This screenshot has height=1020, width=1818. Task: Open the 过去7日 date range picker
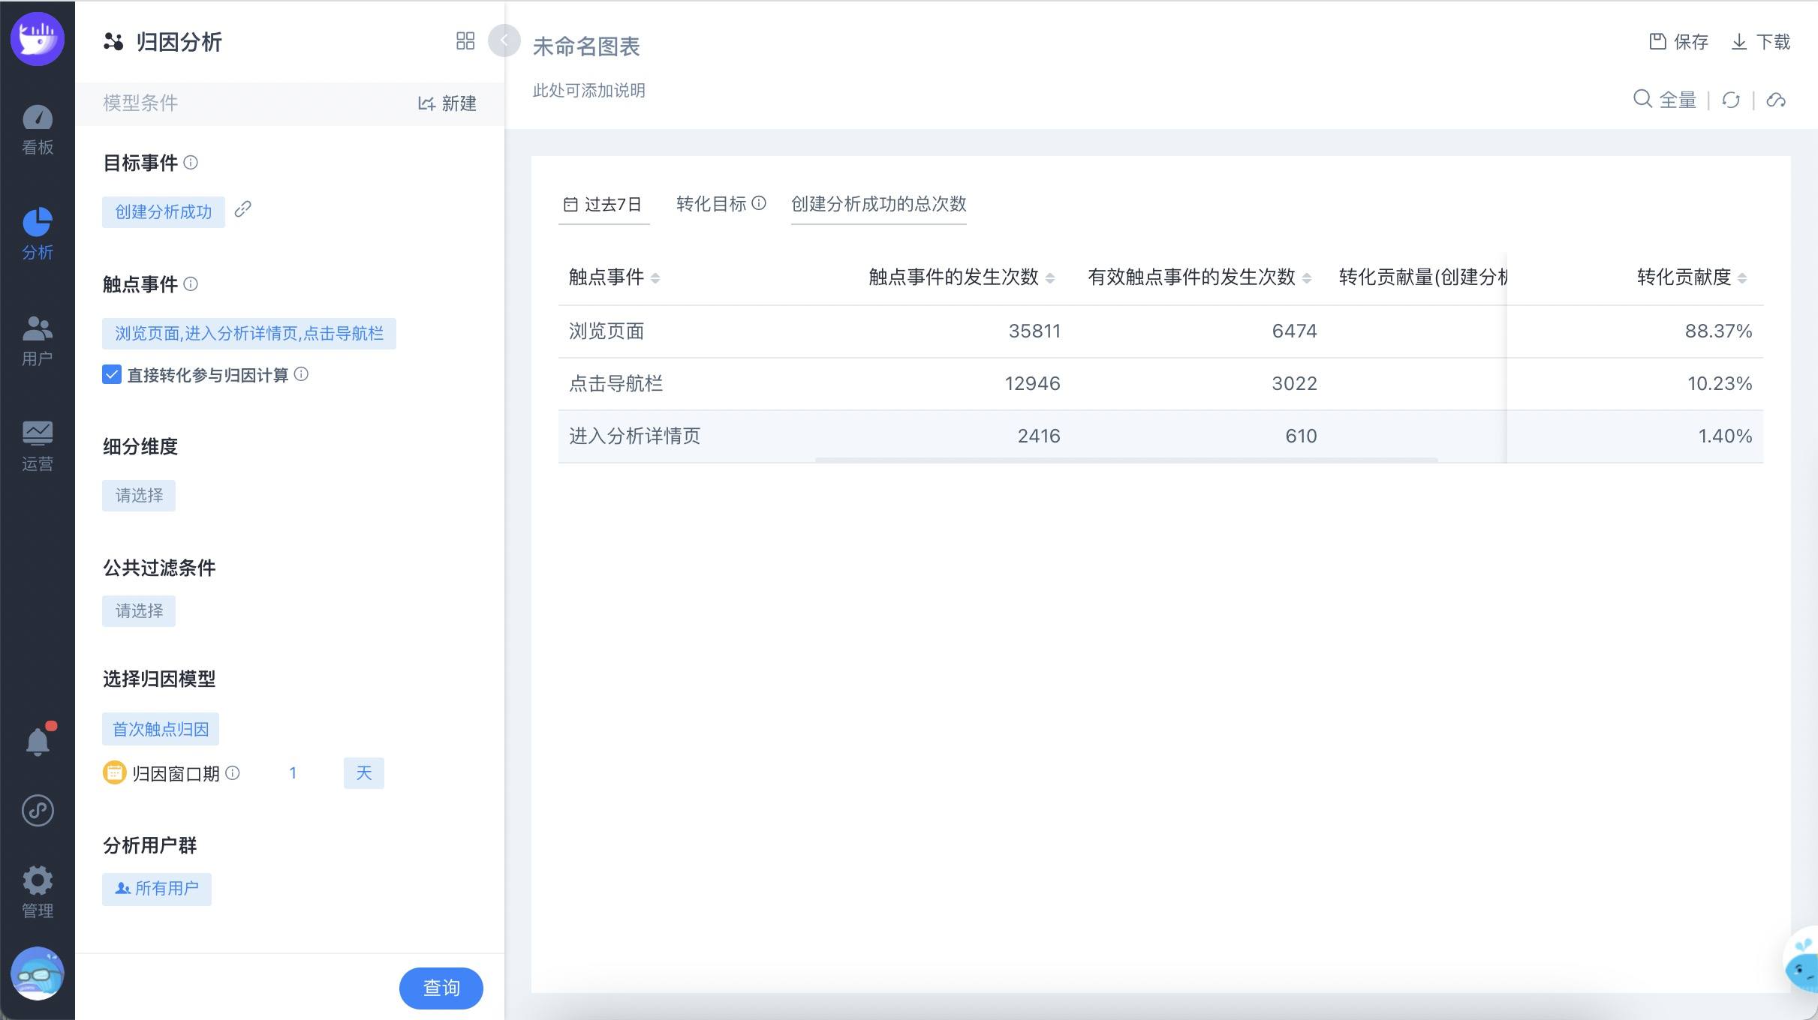pos(604,205)
